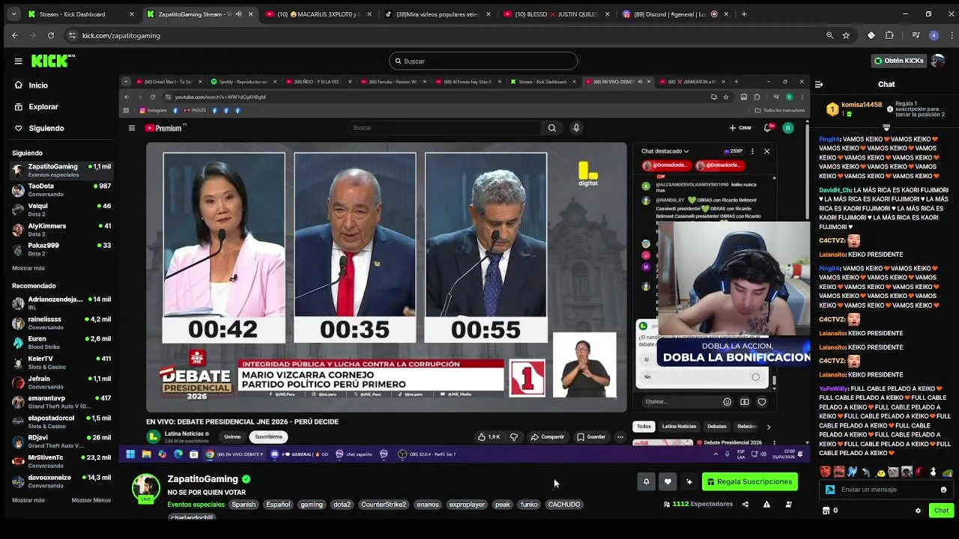Select the dota2 tag

(x=342, y=505)
